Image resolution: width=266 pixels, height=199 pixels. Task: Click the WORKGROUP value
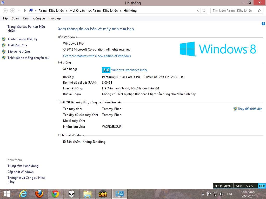(x=111, y=126)
